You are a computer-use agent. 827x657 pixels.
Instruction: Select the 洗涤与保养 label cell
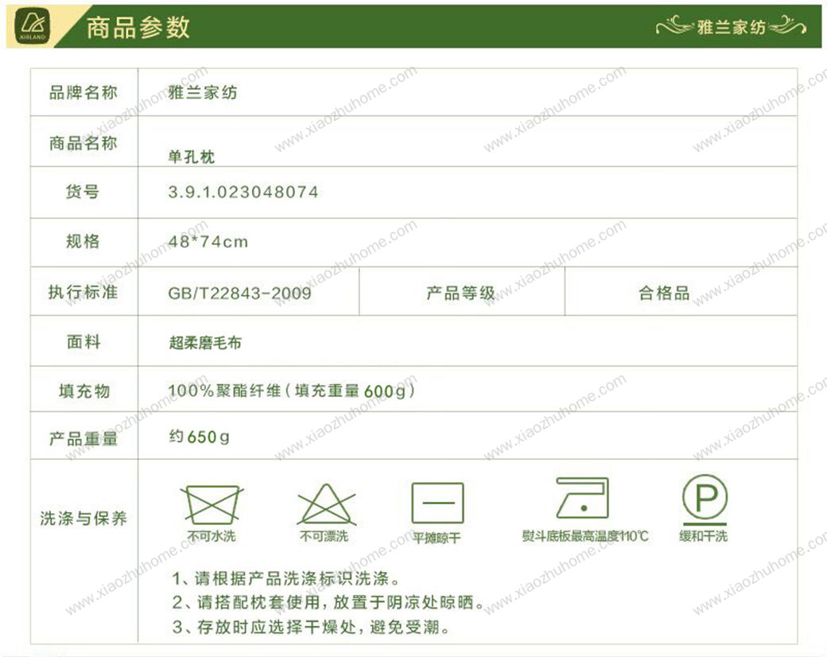(83, 551)
